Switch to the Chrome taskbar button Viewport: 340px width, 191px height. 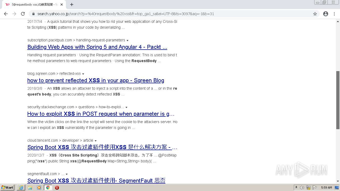click(x=48, y=188)
